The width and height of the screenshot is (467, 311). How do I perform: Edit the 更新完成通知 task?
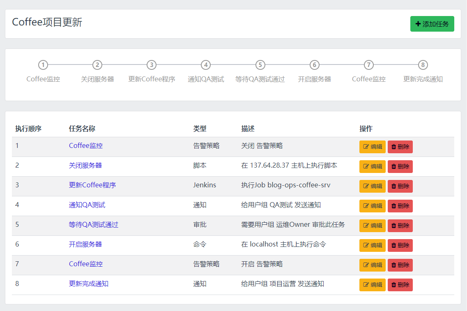pyautogui.click(x=372, y=285)
